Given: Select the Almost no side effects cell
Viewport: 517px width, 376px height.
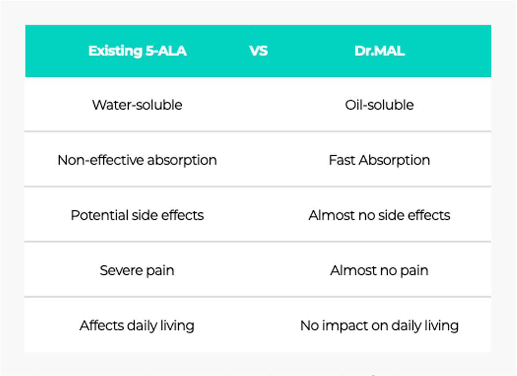Looking at the screenshot, I should click(x=379, y=215).
